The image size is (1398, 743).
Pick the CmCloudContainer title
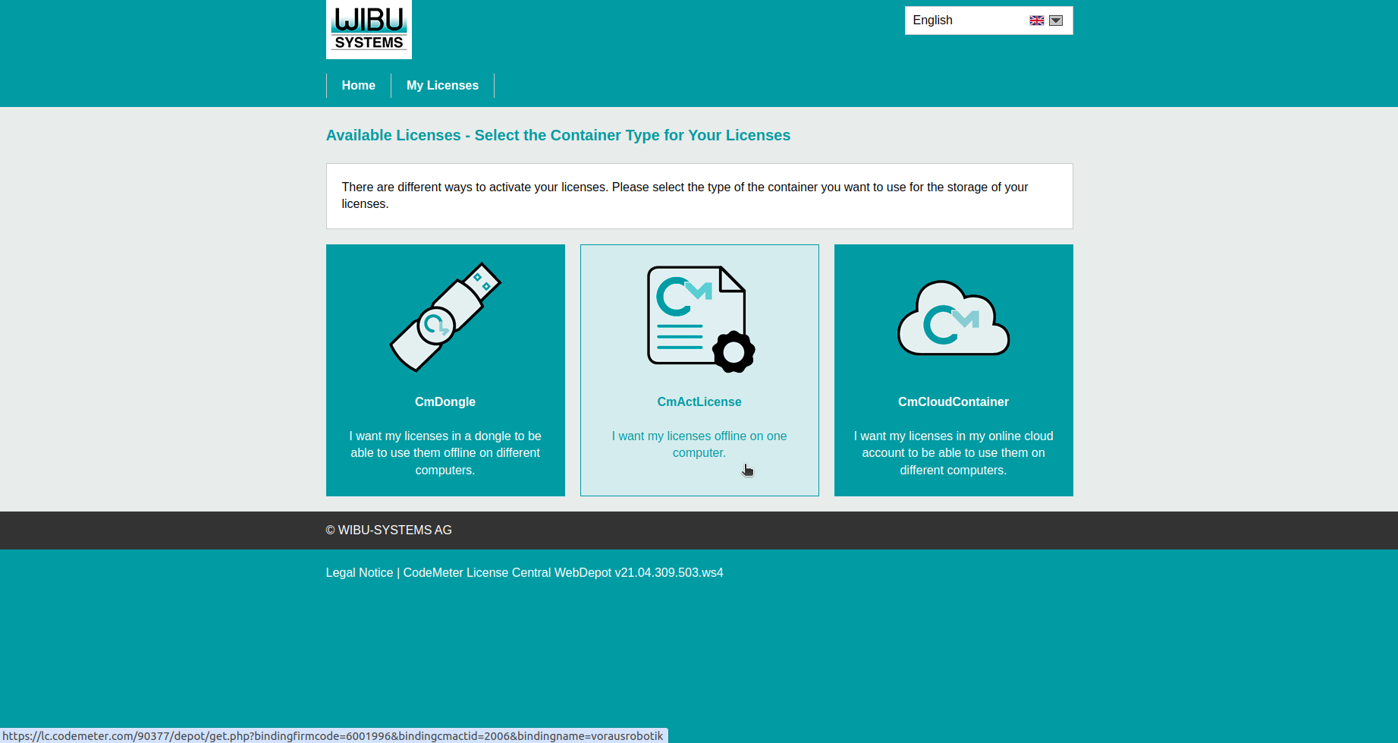pos(953,402)
